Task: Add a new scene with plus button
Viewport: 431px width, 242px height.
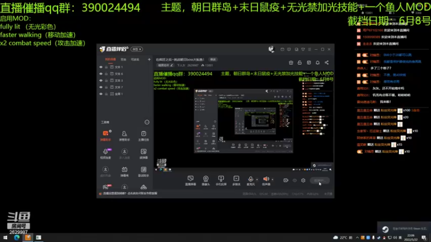Action: 149,60
